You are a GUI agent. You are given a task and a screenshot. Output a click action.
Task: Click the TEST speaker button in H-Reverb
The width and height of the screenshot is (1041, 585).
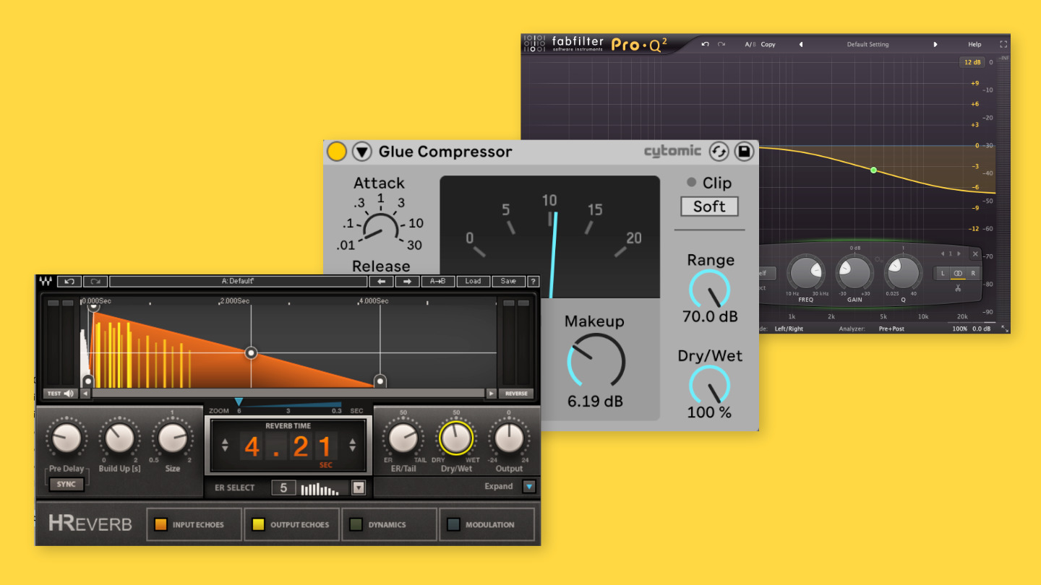pos(61,394)
